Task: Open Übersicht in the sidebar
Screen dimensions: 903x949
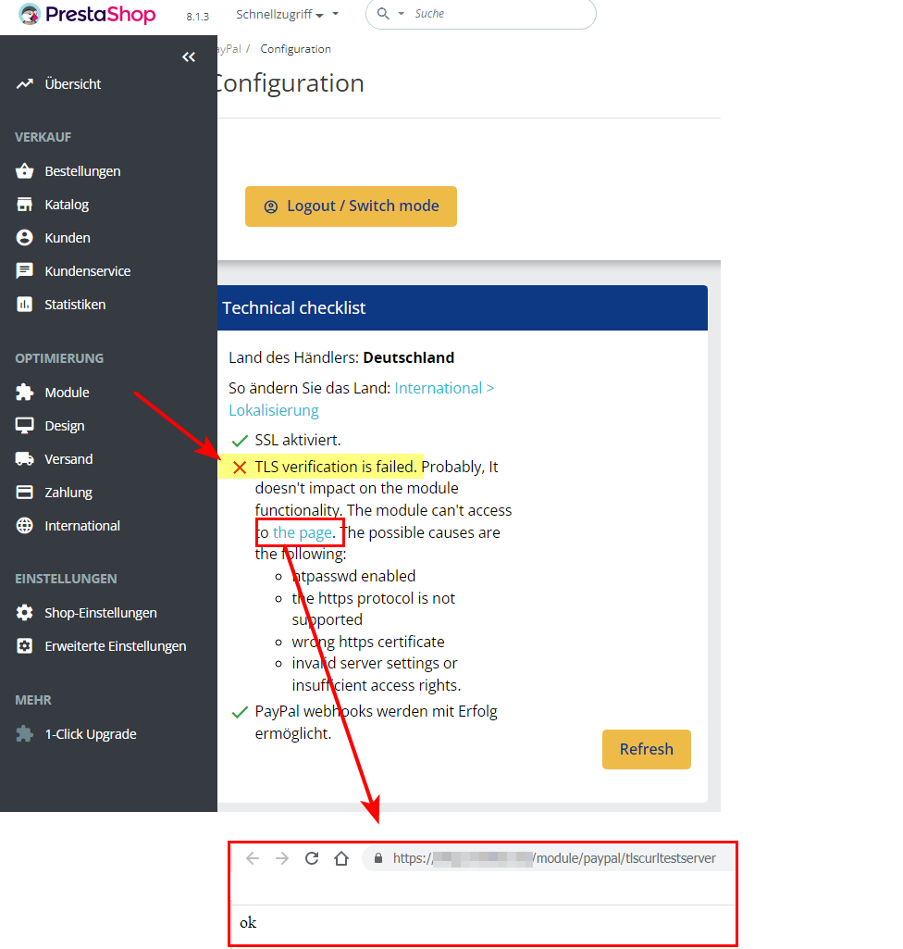Action: (72, 84)
